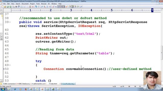The width and height of the screenshot is (163, 91).
Task: View the document in browser preview
Action: (x=21, y=7)
